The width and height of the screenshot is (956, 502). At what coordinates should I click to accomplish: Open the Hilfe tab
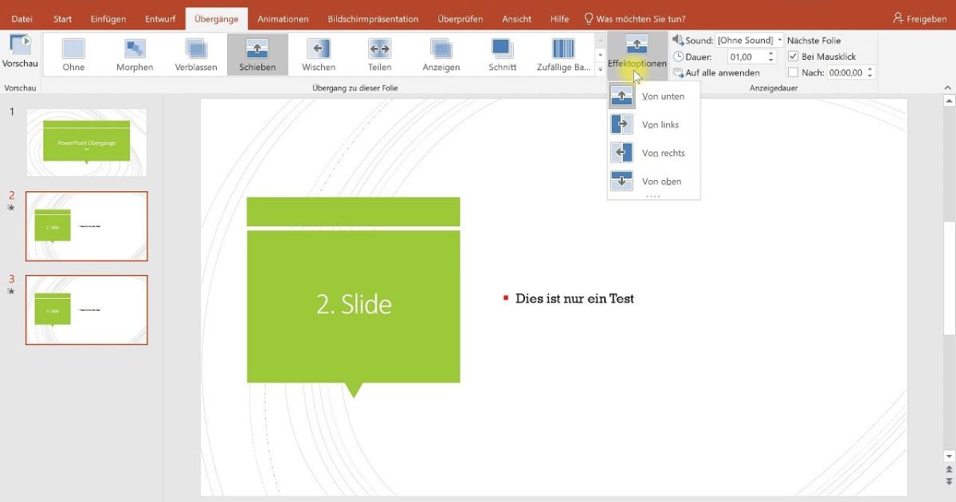pyautogui.click(x=559, y=18)
